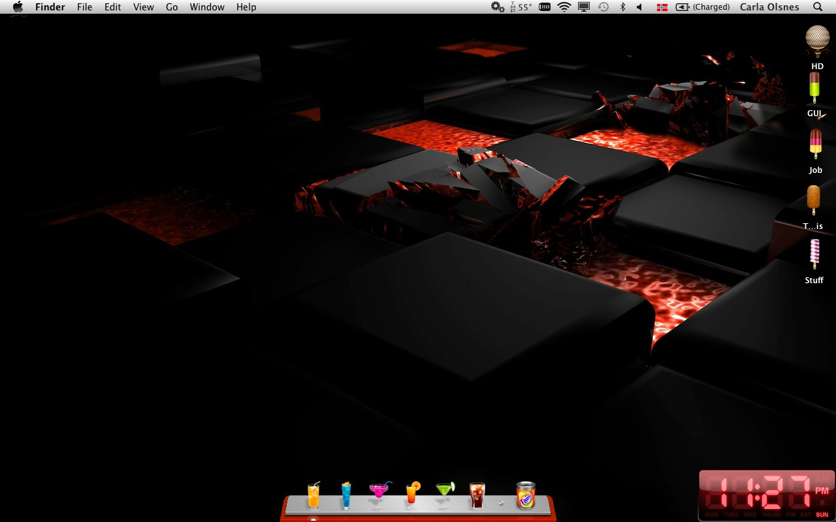Click the 55° temperature monitor in menu bar
Viewport: 836px width, 522px height.
(521, 7)
